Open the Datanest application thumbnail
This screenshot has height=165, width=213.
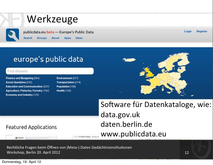(31, 137)
